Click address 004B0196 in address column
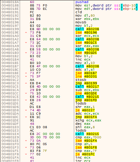 pyautogui.click(x=10, y=22)
